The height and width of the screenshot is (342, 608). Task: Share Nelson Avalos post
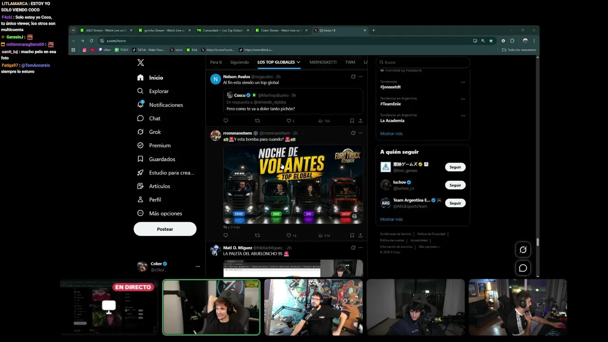(361, 121)
